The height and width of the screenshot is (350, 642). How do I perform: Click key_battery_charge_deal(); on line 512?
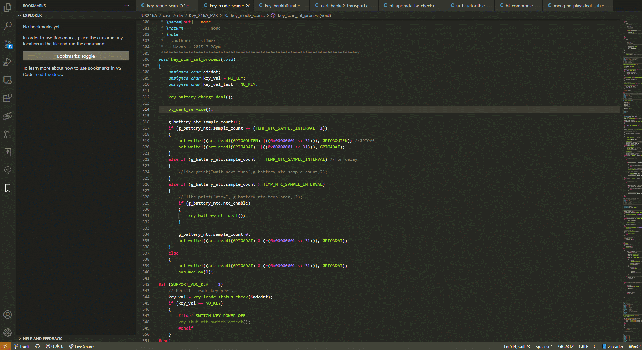[x=201, y=97]
